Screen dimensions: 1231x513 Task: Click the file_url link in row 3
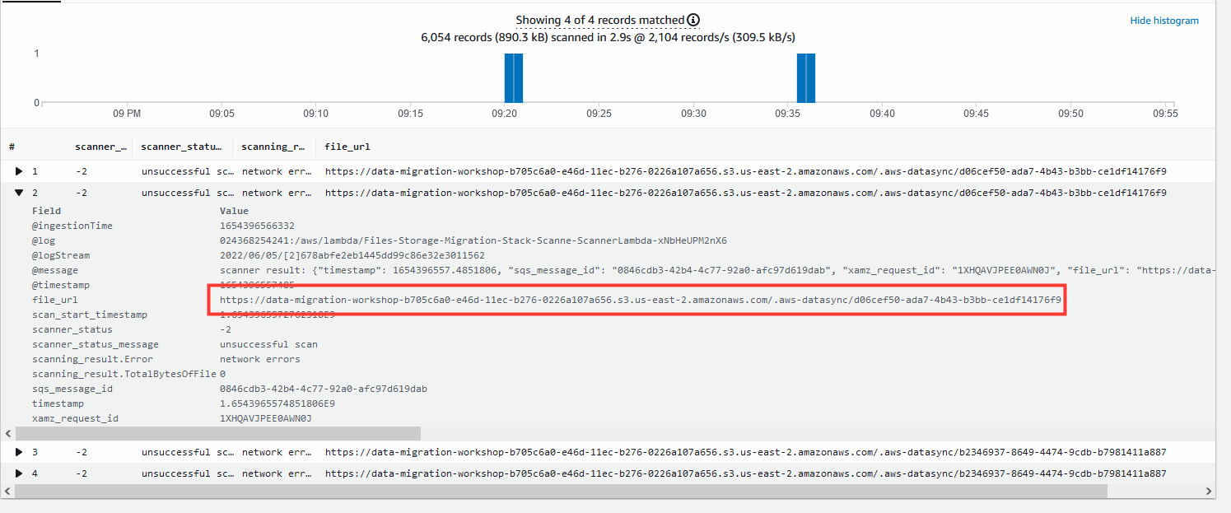[x=745, y=452]
